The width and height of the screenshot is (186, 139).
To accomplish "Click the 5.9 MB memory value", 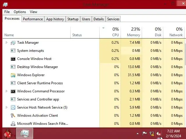I will pos(135,107).
